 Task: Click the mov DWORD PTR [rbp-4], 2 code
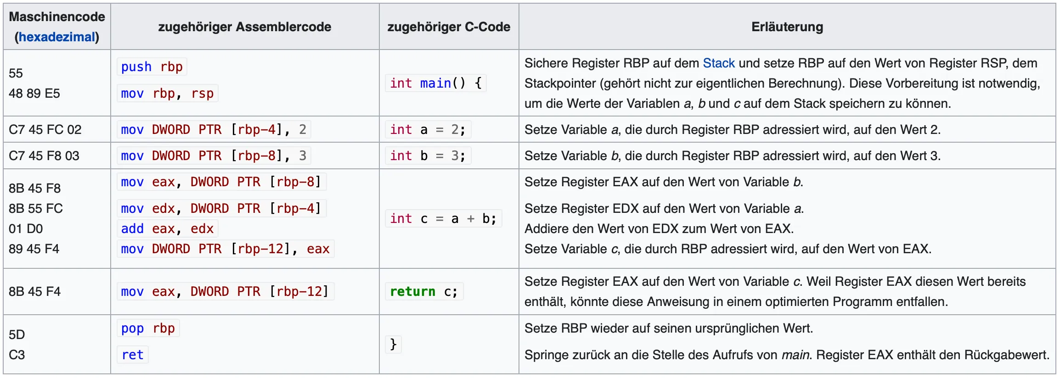click(214, 130)
